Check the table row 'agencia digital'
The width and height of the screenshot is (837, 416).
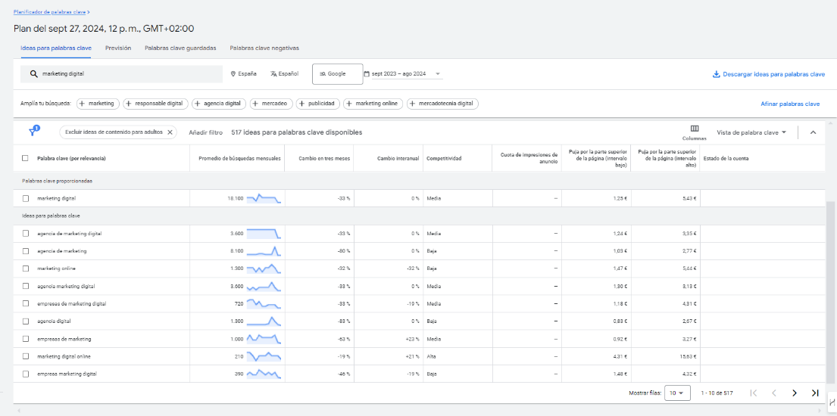pyautogui.click(x=25, y=321)
